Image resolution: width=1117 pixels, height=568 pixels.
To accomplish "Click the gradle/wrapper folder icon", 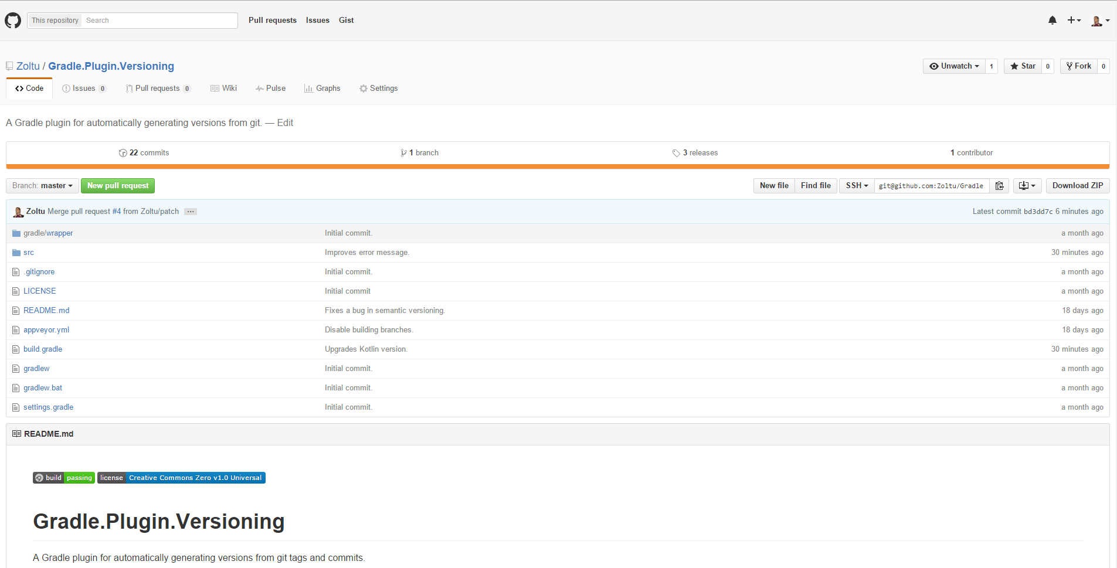I will [x=16, y=233].
